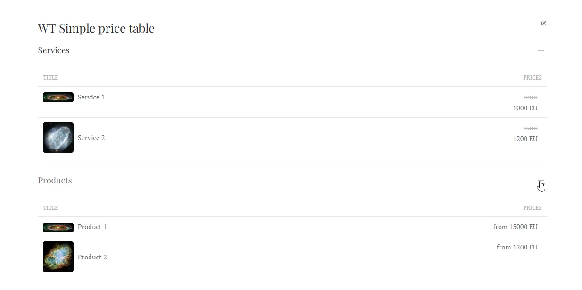Click the Product 1 title

click(x=92, y=227)
